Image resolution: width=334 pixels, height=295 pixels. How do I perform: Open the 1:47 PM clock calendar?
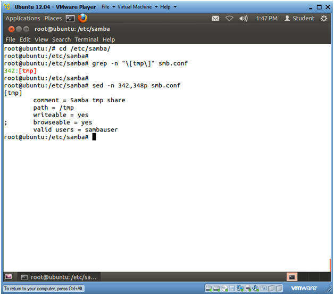tap(266, 18)
